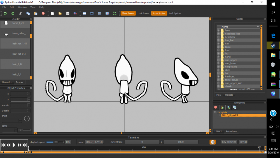Open project using the yellow folder icon

pyautogui.click(x=60, y=13)
